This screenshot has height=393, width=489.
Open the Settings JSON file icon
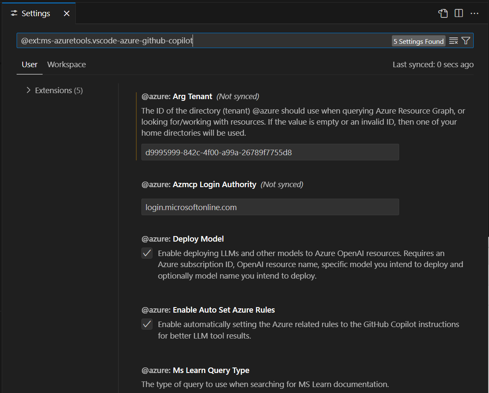pos(443,13)
